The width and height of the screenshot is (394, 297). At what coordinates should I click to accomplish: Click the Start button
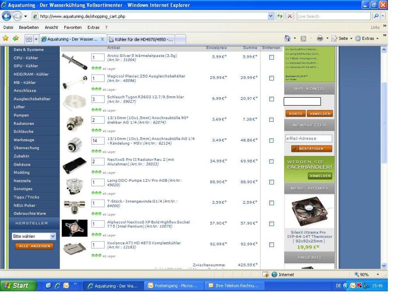[18, 286]
